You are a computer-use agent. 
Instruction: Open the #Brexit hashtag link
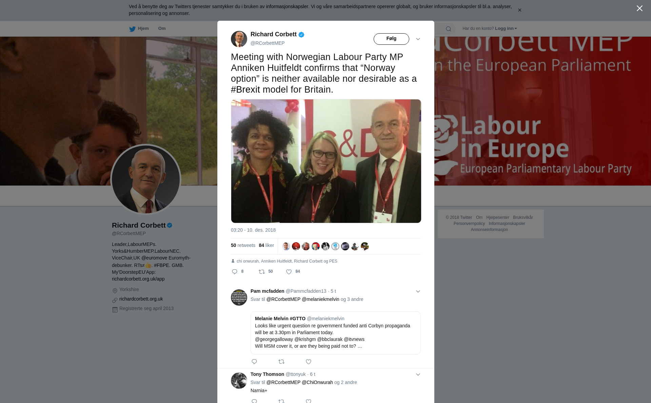[245, 90]
